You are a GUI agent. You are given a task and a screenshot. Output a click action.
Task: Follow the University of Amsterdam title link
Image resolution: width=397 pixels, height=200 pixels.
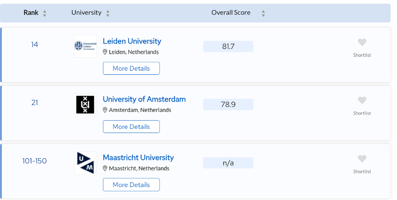click(x=144, y=99)
